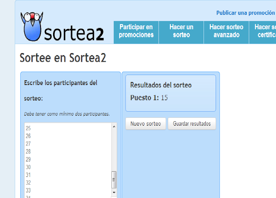Select the Hacer sorteo avanzado tab
The height and width of the screenshot is (198, 276).
coord(226,32)
